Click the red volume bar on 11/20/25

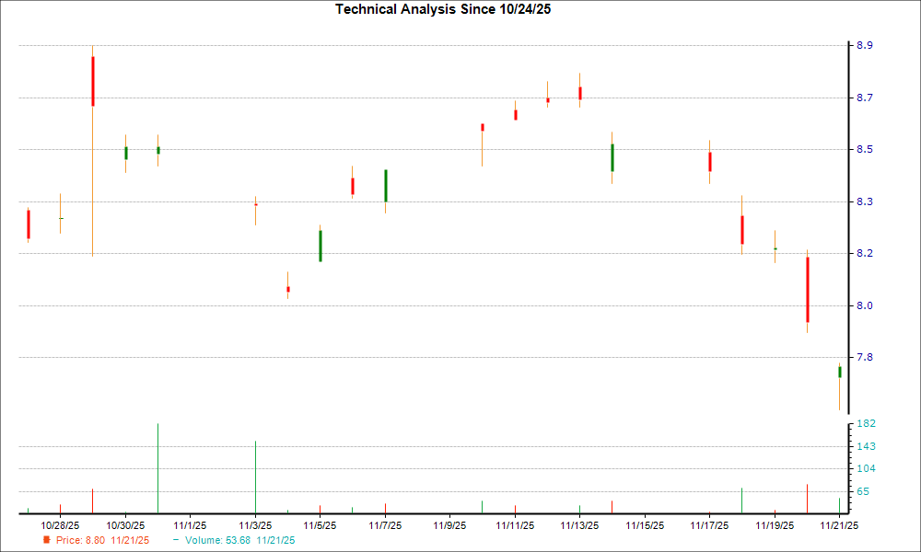(808, 497)
